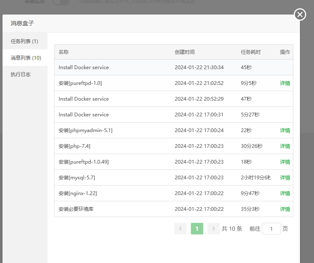Select page 1 in pagination
314x263 pixels.
(x=197, y=229)
